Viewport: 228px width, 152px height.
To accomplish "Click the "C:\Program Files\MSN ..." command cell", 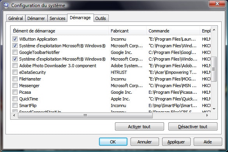I will coord(172,86).
